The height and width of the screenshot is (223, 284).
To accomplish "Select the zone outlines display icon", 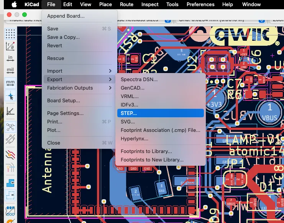I will [x=10, y=195].
